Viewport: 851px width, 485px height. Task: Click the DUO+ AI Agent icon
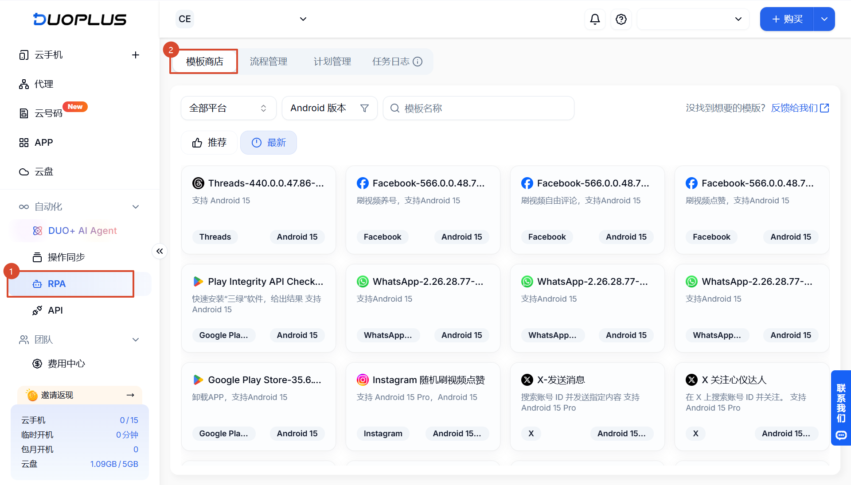coord(38,231)
